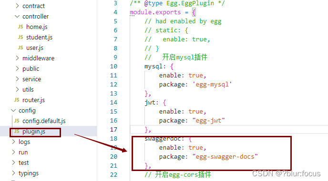328x181 pixels.
Task: Click line number 10 in gutter
Action: [113, 67]
